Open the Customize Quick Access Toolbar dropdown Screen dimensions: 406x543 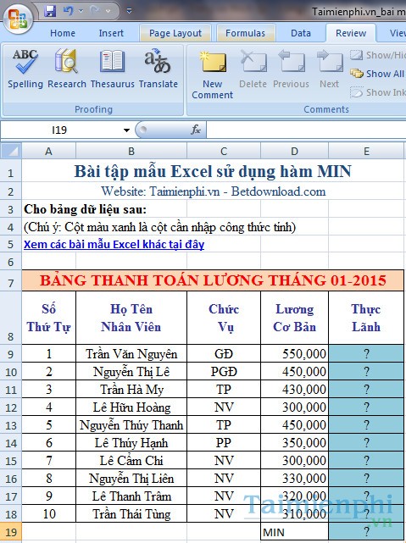129,11
